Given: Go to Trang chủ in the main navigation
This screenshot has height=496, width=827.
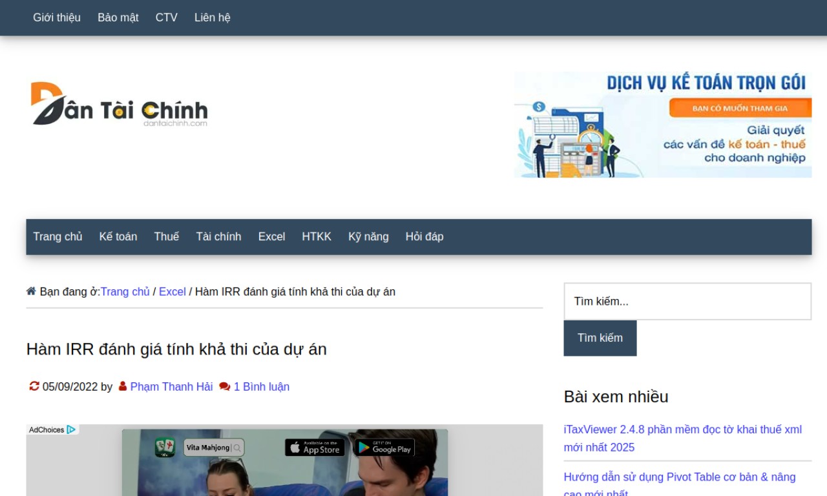Looking at the screenshot, I should tap(58, 236).
